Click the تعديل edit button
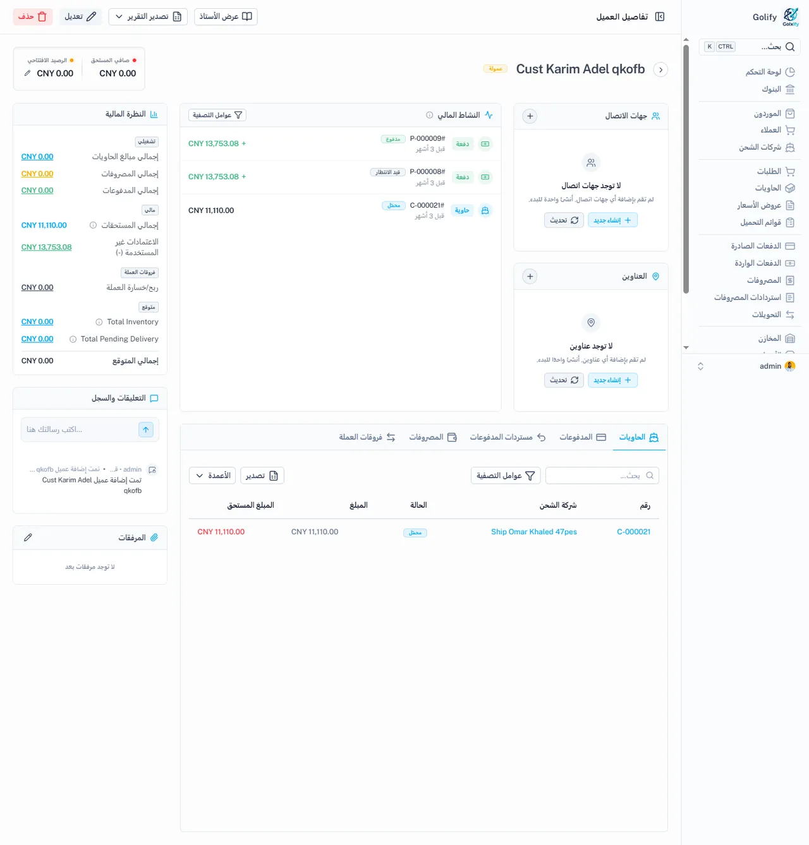 click(80, 16)
